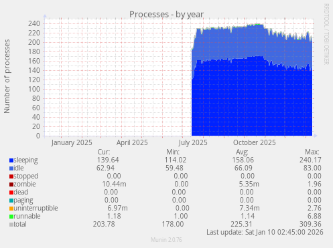This screenshot has width=333, height=248.
Task: Click the 'Max:' column header
Action: click(x=312, y=152)
